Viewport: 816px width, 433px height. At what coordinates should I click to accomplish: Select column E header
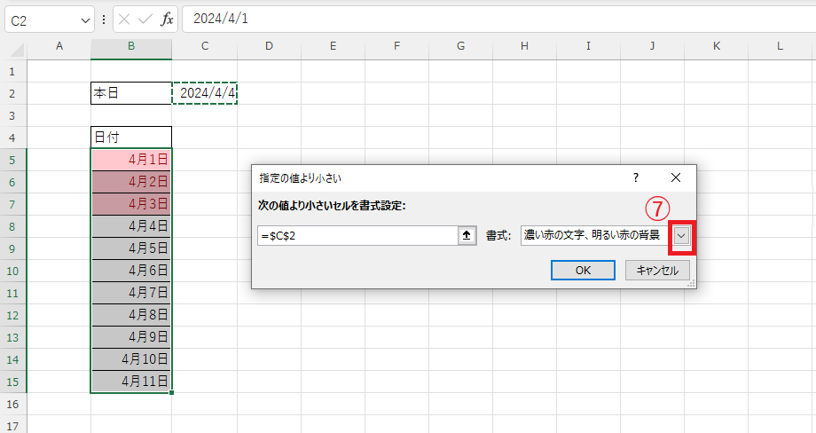[x=333, y=46]
